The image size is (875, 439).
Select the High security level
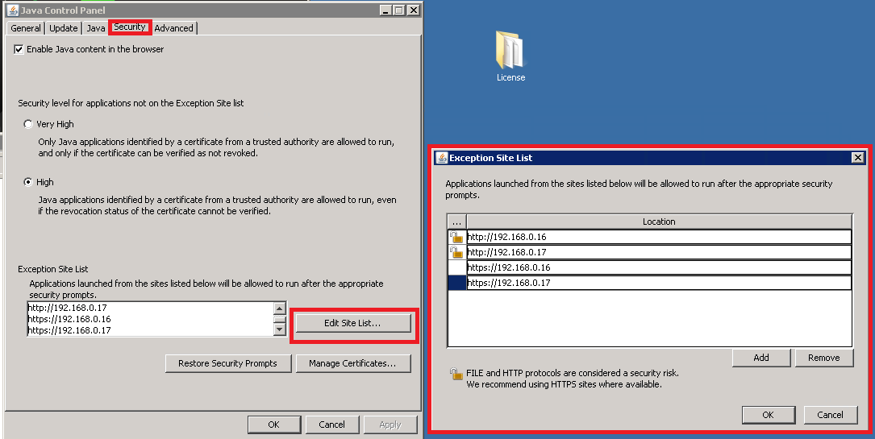click(x=28, y=182)
